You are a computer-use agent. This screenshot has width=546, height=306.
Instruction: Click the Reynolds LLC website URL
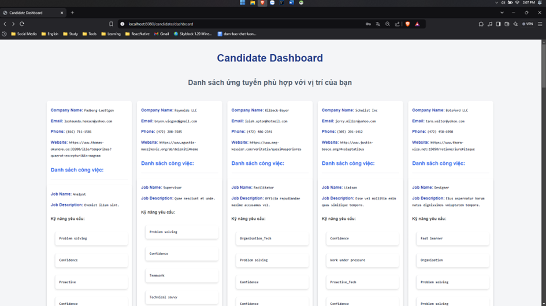(170, 145)
